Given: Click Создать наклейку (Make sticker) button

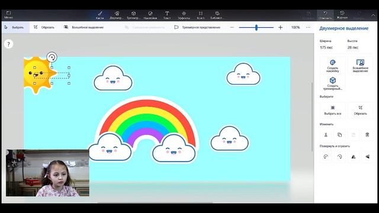Looking at the screenshot, I should pos(333,66).
